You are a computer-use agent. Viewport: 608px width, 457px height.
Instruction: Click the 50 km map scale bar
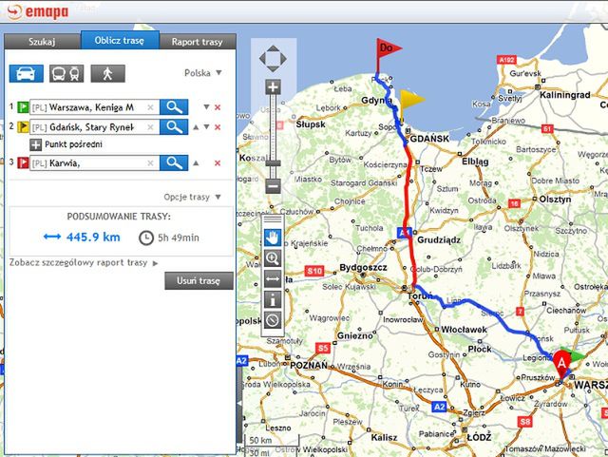coord(272,440)
